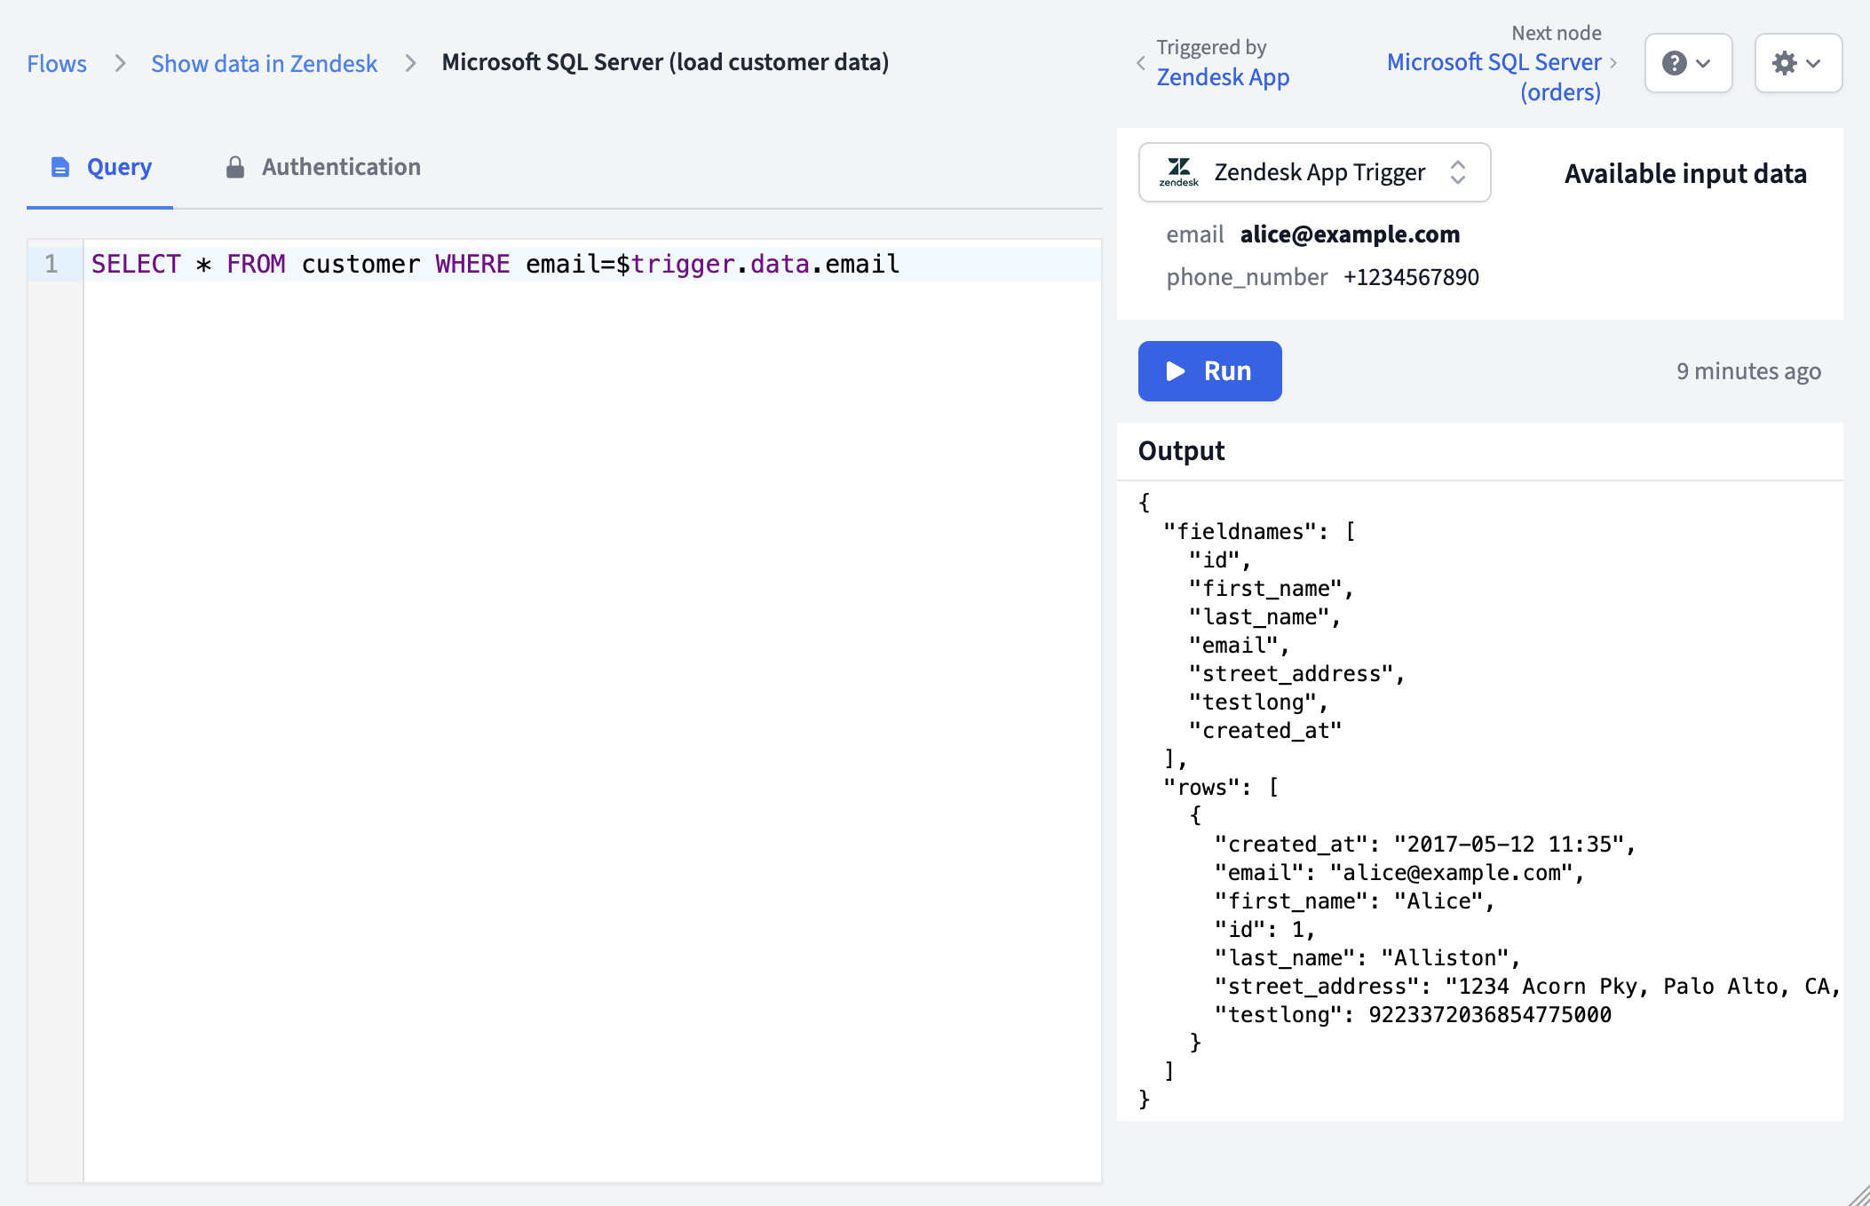Open the Flows breadcrumb link
1870x1206 pixels.
(57, 63)
